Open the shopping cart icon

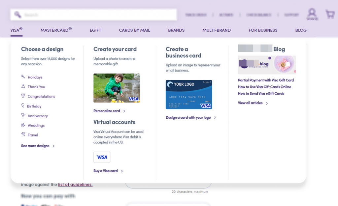[330, 14]
